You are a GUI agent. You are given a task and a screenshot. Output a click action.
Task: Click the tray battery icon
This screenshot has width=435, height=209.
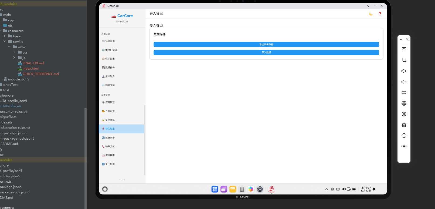point(354,189)
